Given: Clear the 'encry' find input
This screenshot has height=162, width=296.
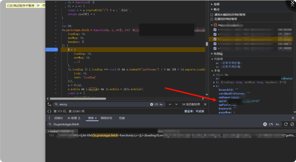Looking at the screenshot, I should (152, 104).
